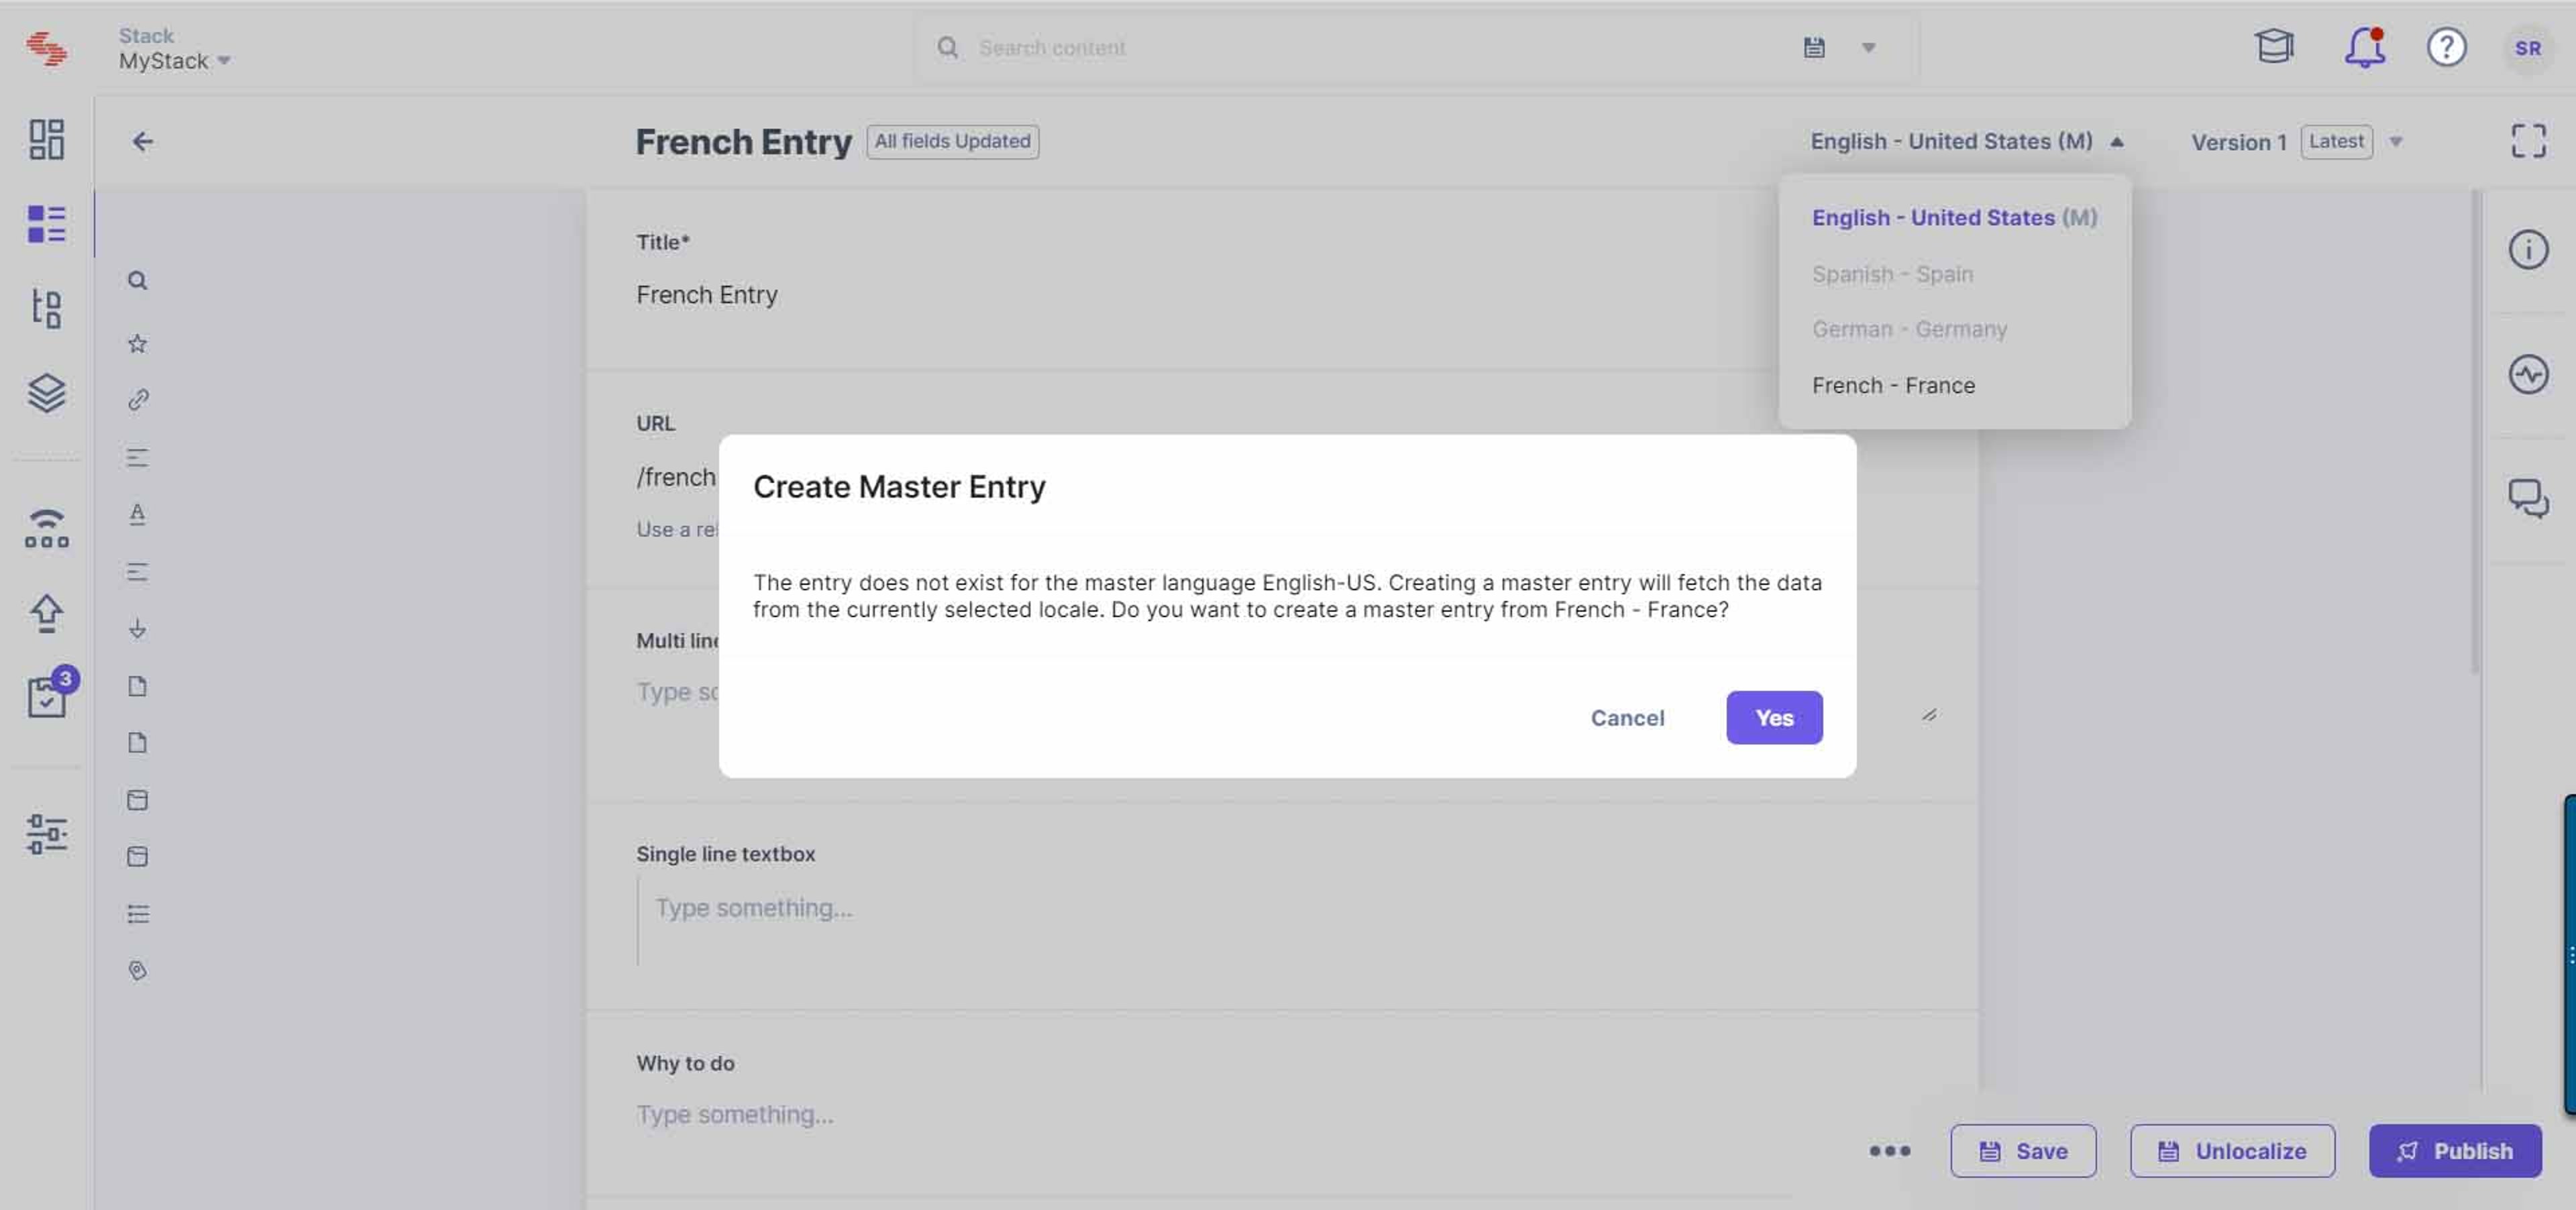Click the field search magnifier icon
Image resolution: width=2576 pixels, height=1210 pixels.
coord(138,281)
